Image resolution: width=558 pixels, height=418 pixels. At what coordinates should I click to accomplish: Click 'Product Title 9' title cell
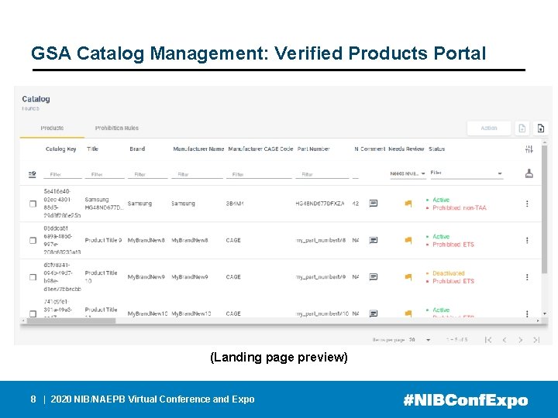click(x=103, y=240)
